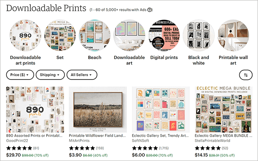Visit the GoodPrint22 shop name
The image size is (258, 161).
tap(17, 141)
